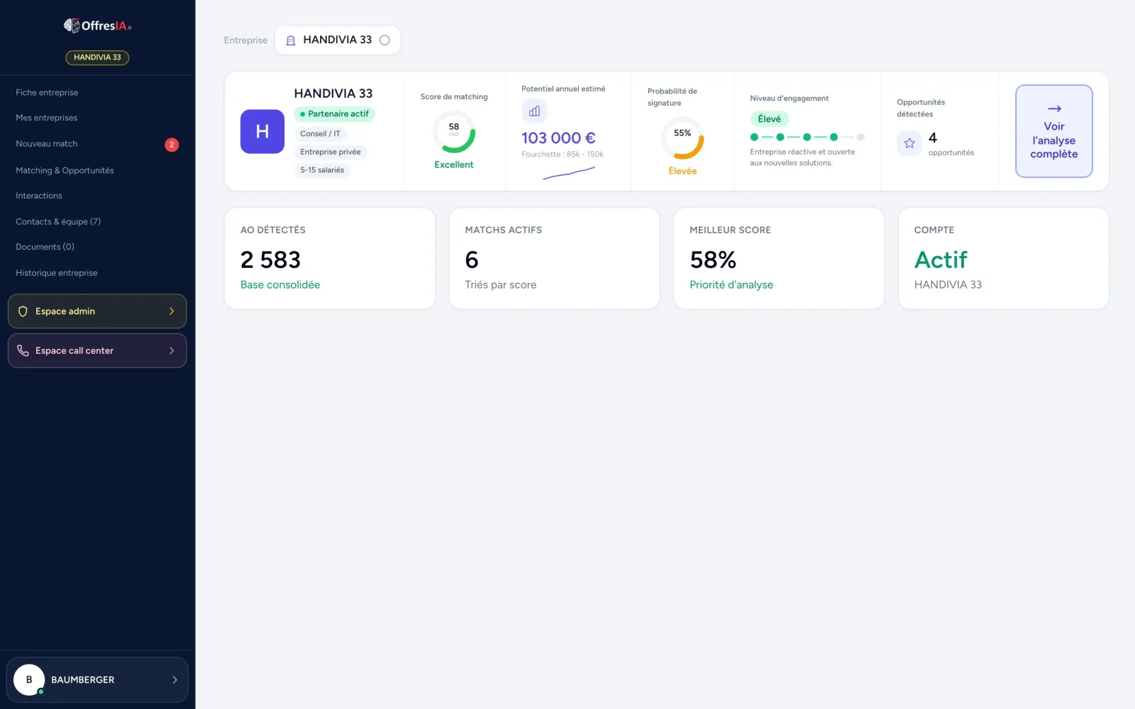Viewport: 1135px width, 709px height.
Task: Click the Partenaire actif status tag
Action: click(334, 114)
